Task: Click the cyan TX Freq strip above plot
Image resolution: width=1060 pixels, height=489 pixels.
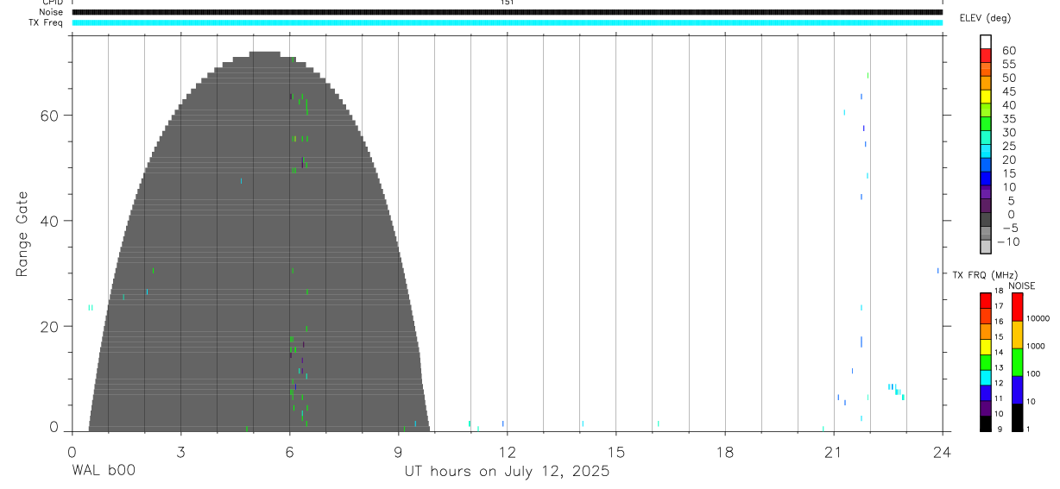Action: click(507, 22)
